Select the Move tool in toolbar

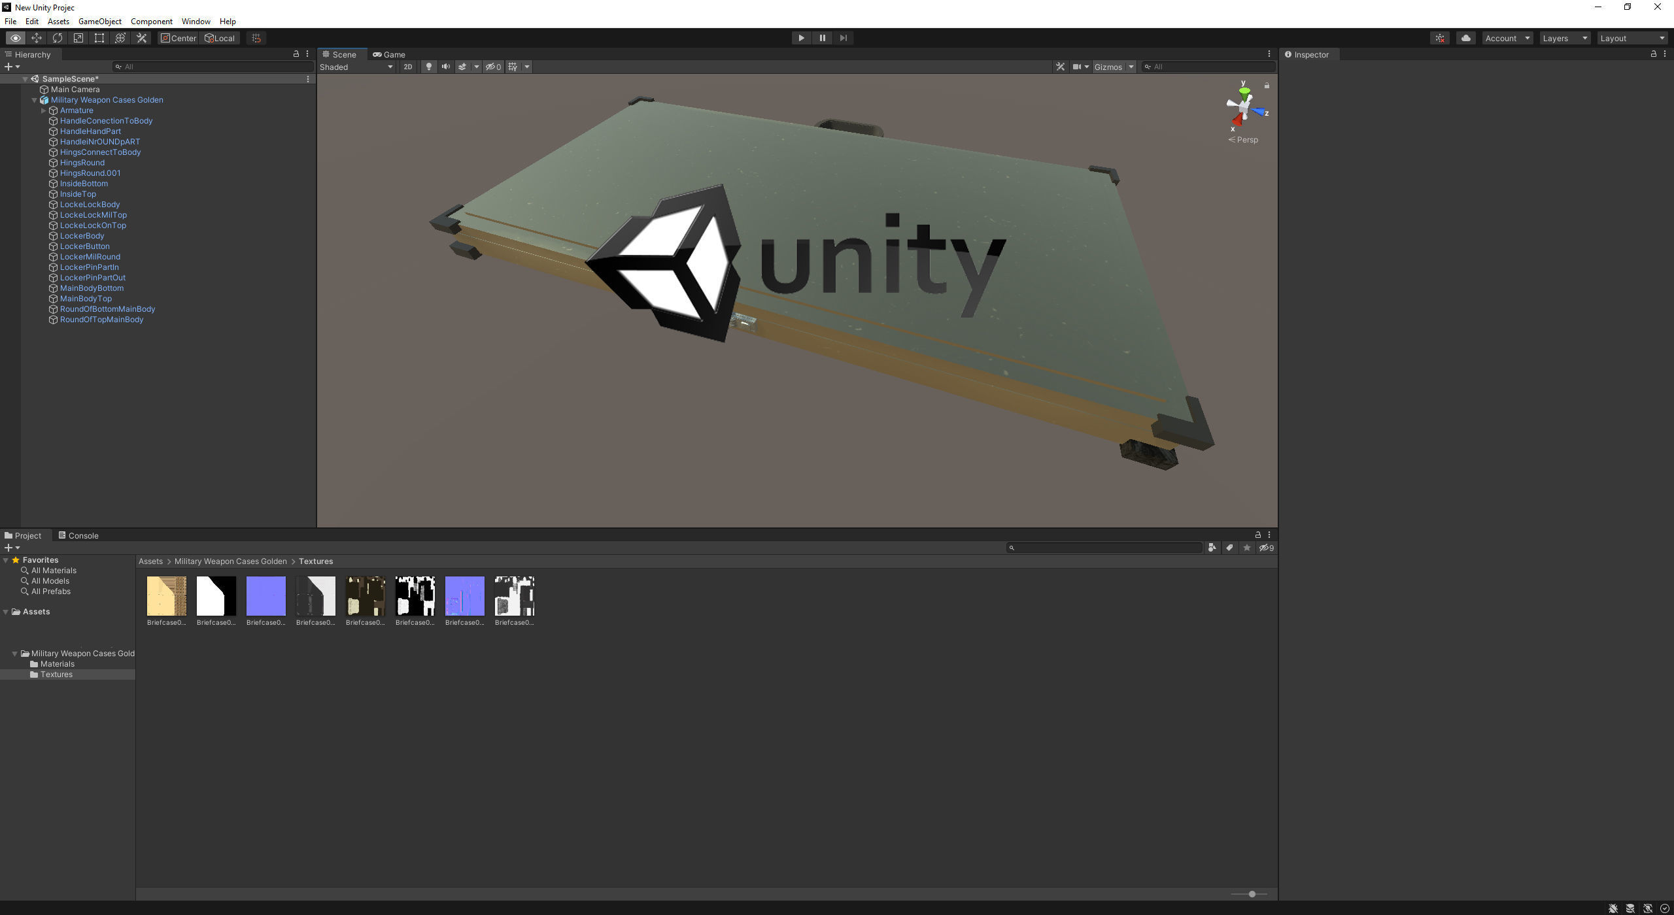[x=37, y=38]
